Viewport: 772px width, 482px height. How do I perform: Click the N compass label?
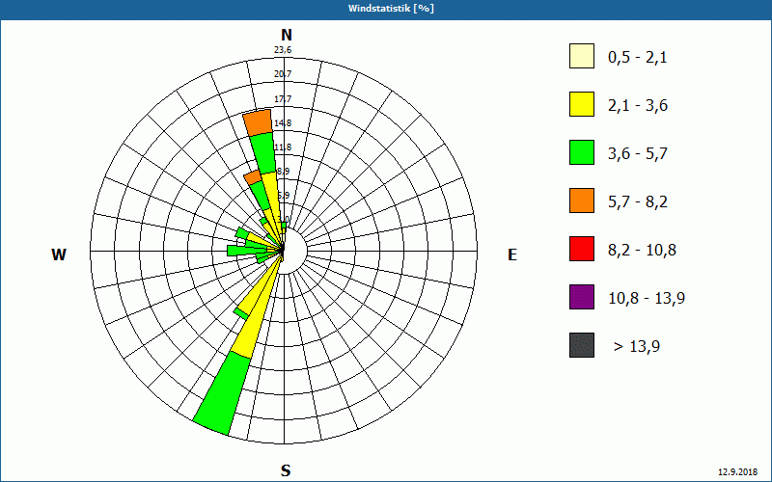click(x=287, y=35)
